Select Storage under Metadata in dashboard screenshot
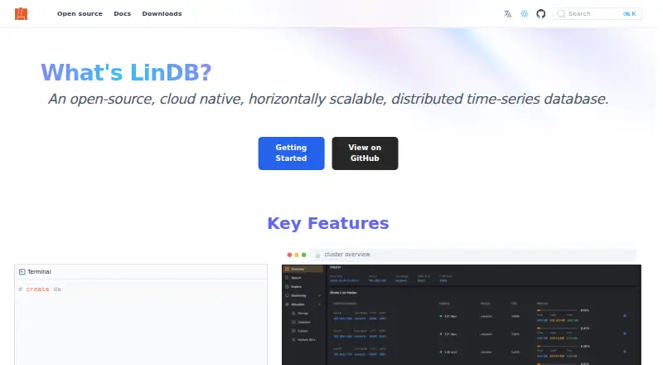Image resolution: width=663 pixels, height=365 pixels. pos(302,314)
